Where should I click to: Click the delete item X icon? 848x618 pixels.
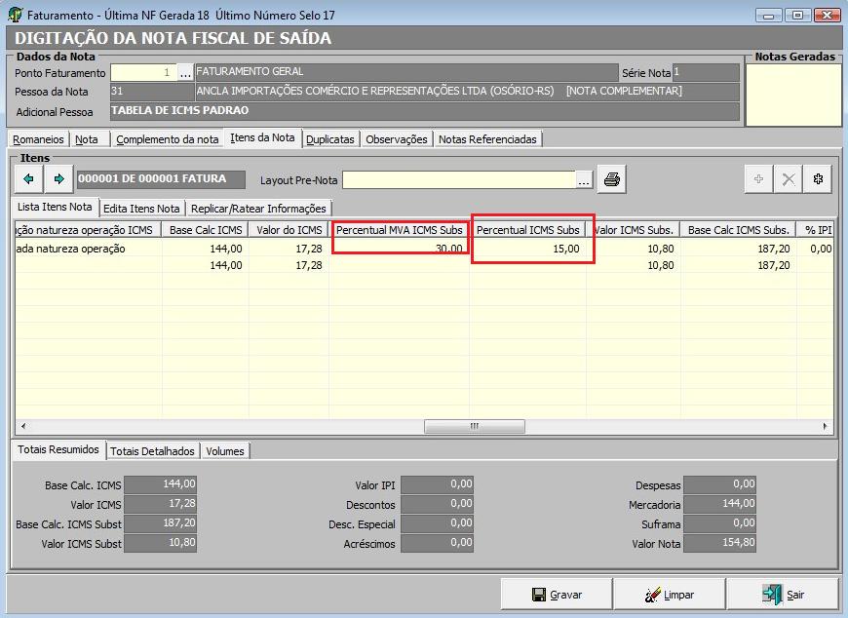[789, 179]
